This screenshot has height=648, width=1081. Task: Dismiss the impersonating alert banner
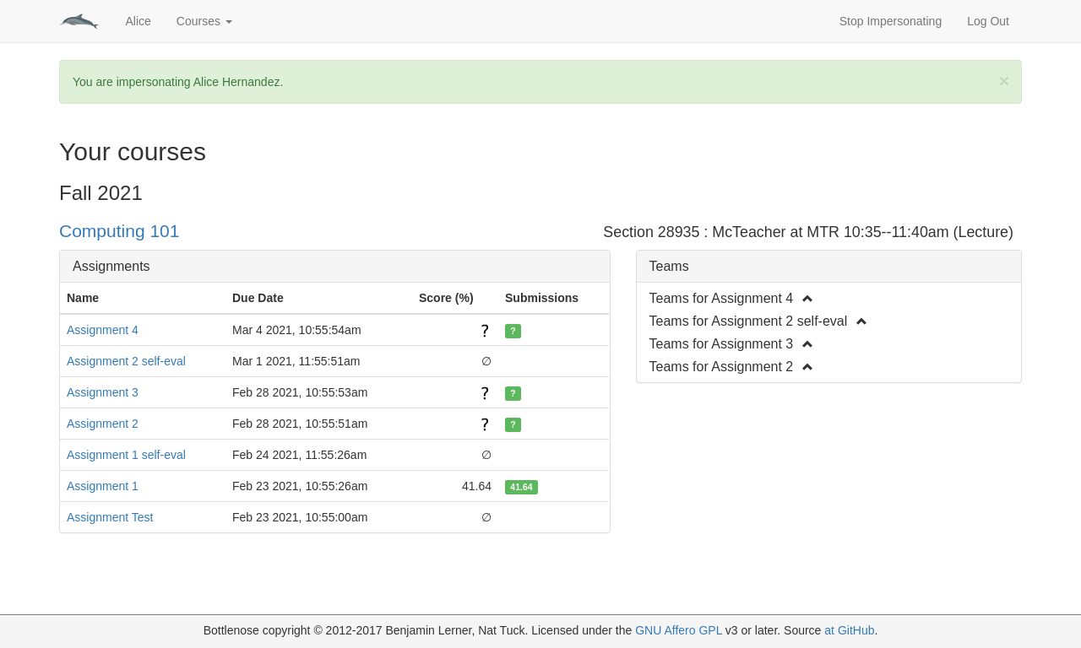coord(1003,81)
